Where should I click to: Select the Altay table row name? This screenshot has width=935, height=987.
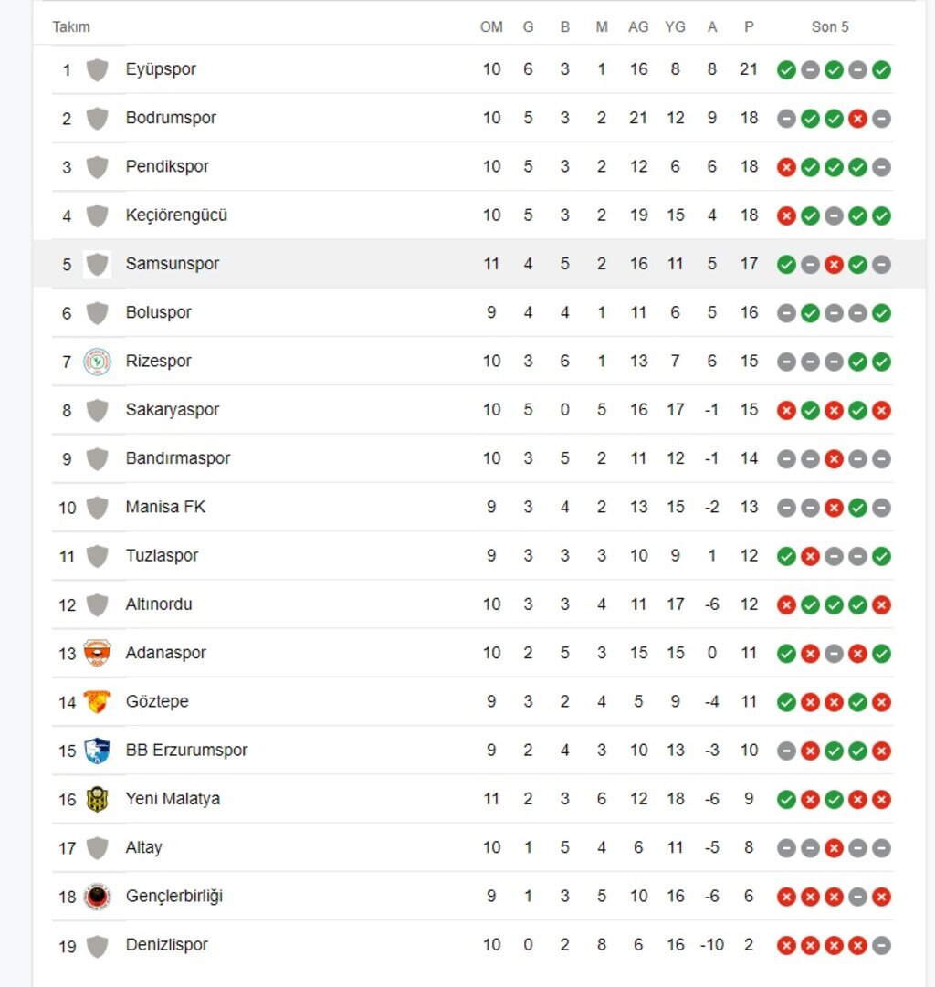point(143,847)
